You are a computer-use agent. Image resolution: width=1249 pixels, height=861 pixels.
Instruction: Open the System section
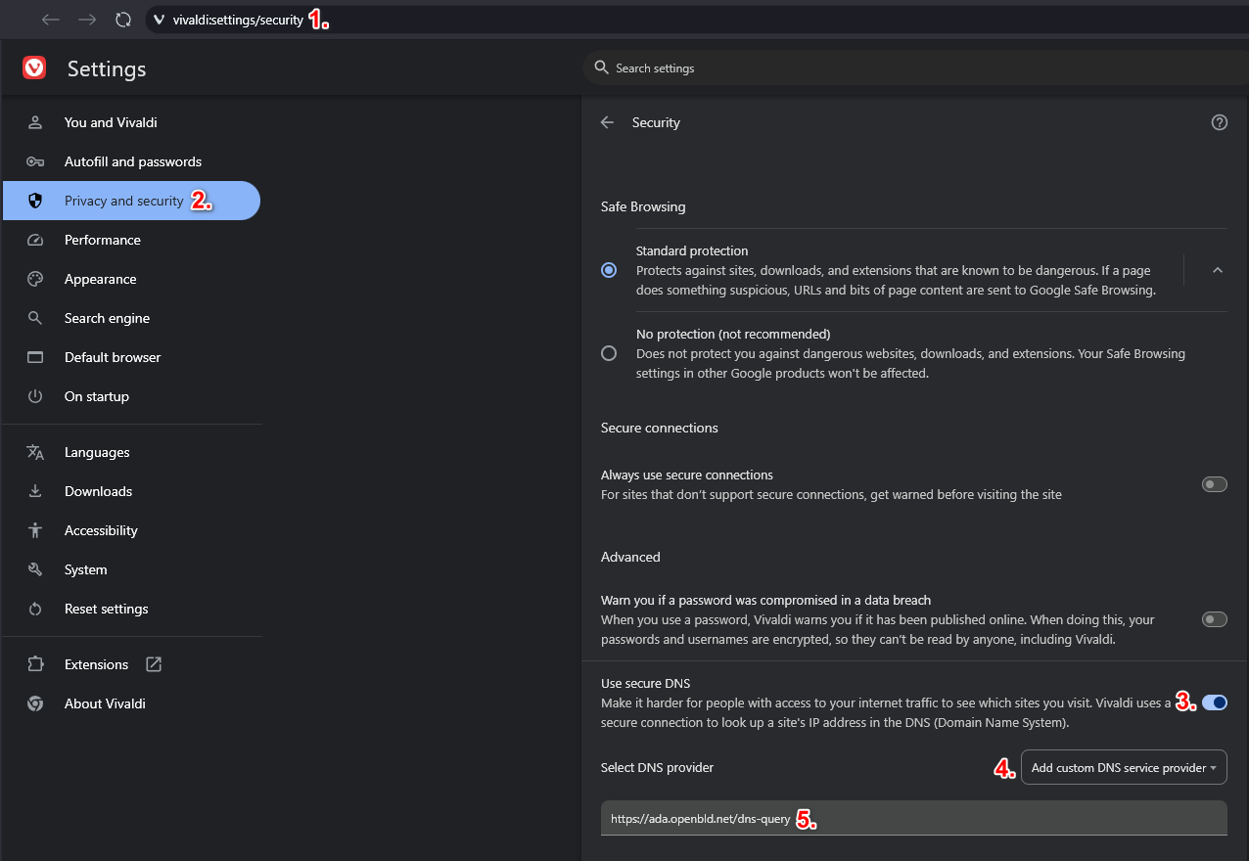coord(86,569)
